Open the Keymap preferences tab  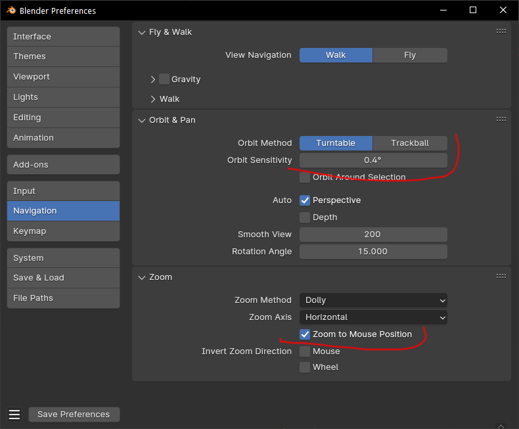63,231
